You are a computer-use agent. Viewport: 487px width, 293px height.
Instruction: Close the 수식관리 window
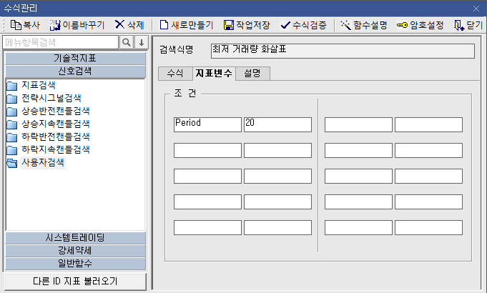(476, 9)
